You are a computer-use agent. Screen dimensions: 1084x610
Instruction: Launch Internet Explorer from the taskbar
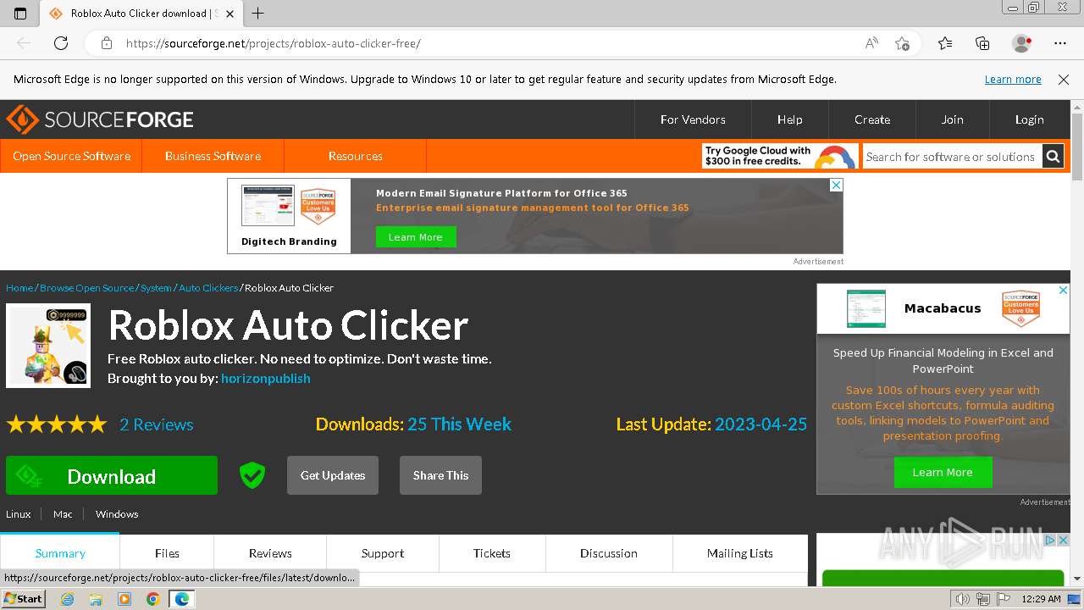tap(68, 599)
